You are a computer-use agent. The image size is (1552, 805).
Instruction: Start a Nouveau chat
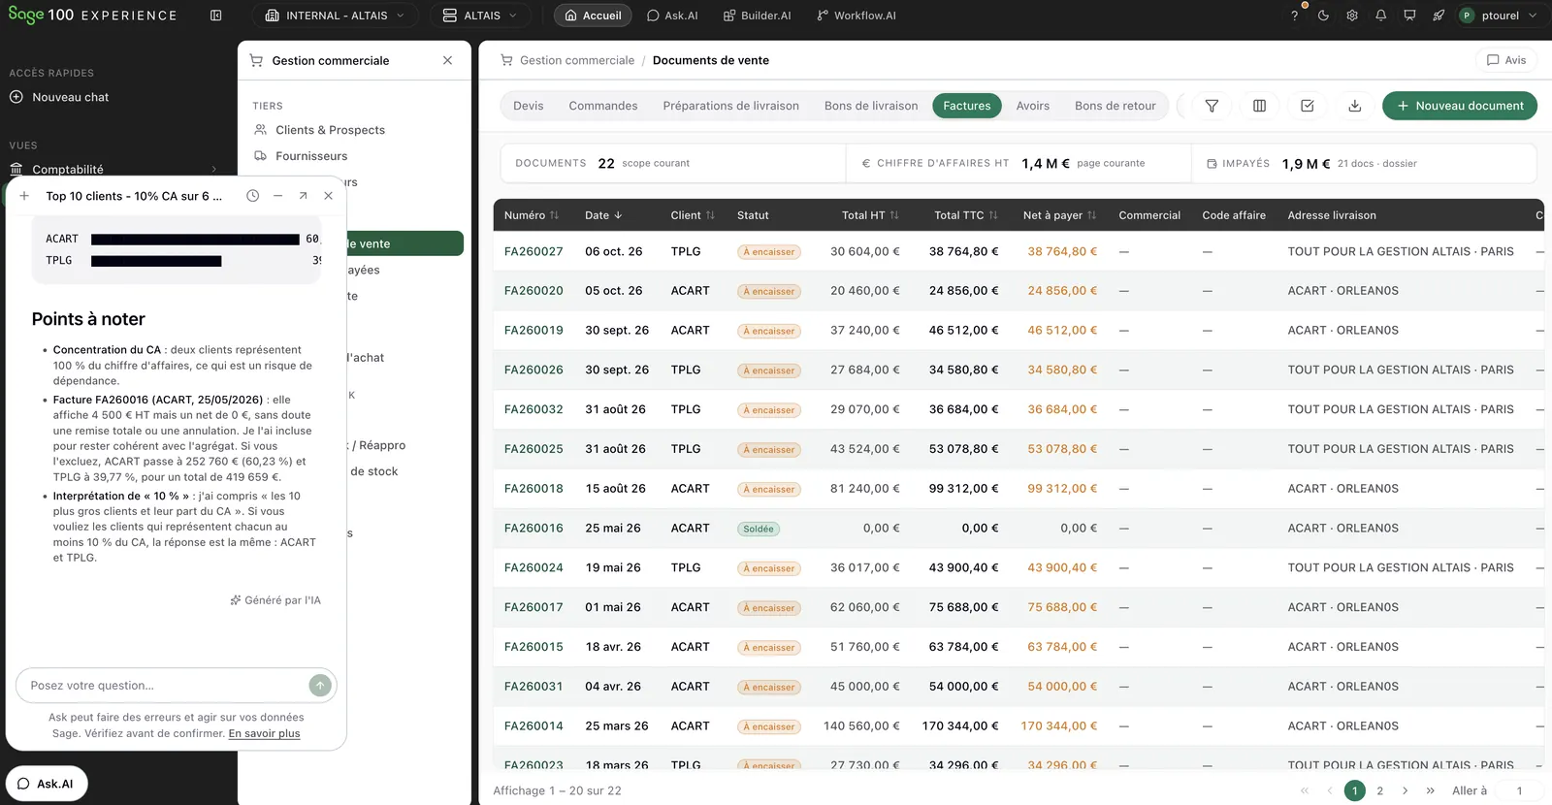coord(59,97)
